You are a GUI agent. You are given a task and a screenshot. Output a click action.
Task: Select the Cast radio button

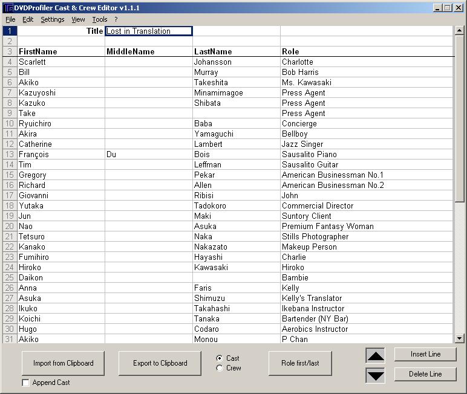[x=220, y=358]
